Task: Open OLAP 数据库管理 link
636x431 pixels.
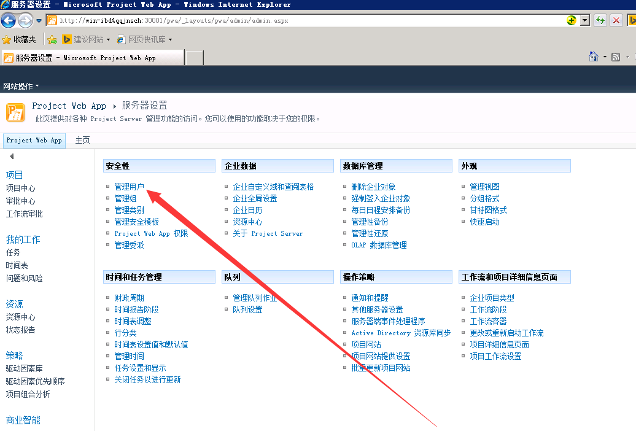Action: (379, 245)
